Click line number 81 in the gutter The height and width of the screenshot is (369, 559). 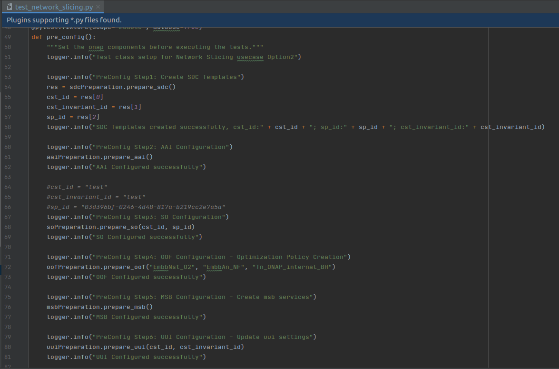tap(8, 357)
